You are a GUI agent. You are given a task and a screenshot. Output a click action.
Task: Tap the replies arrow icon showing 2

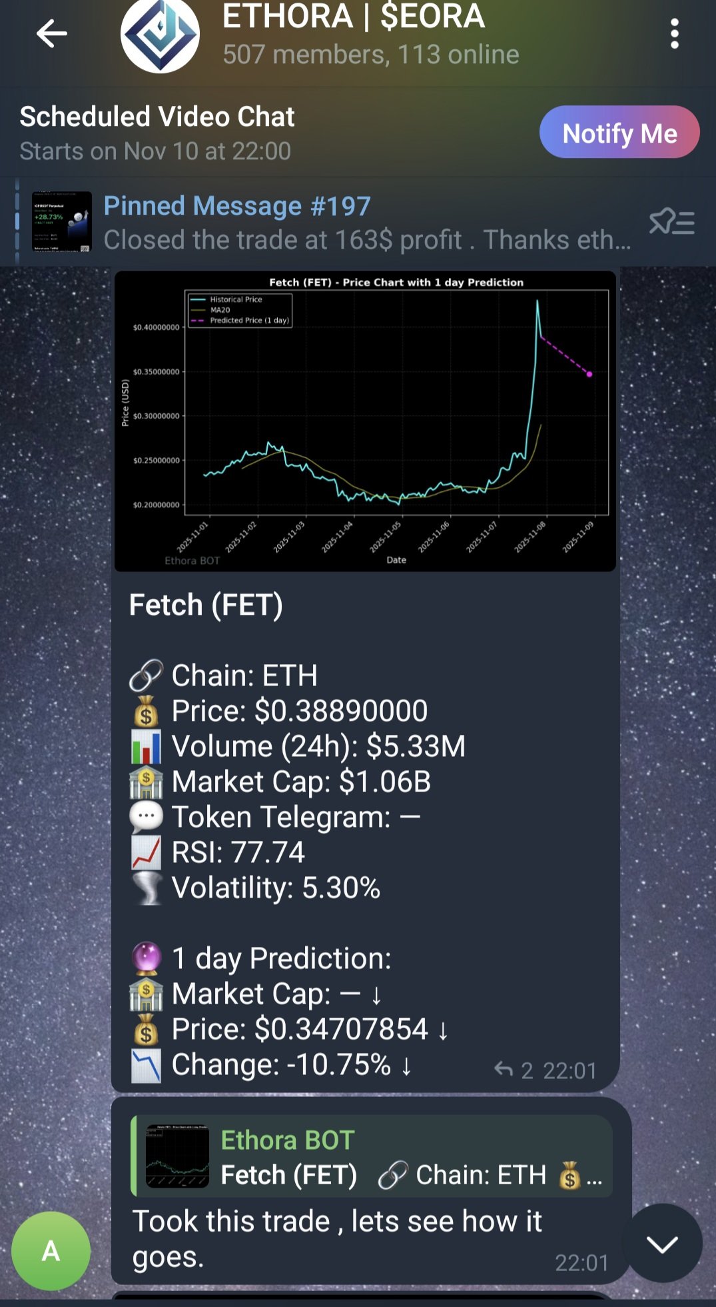pyautogui.click(x=504, y=1070)
